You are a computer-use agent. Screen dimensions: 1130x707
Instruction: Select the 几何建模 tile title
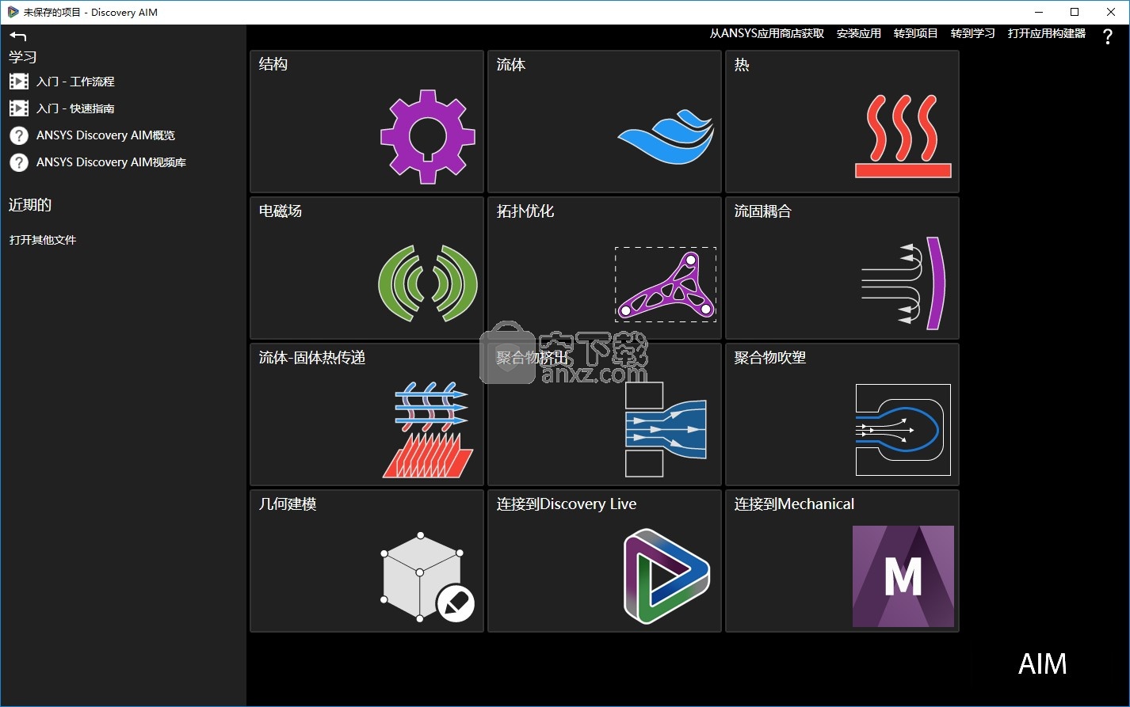(x=288, y=504)
